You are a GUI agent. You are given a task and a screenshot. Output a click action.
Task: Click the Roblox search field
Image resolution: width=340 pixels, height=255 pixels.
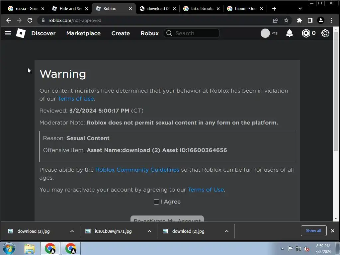pos(192,33)
